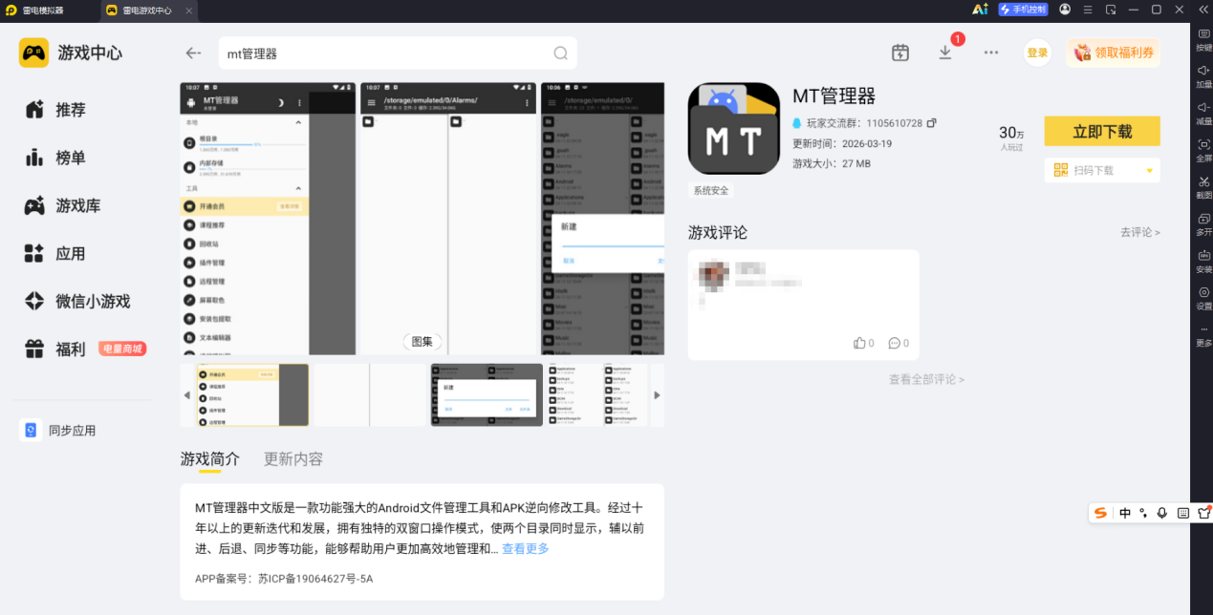
Task: Open the downloads icon with badge
Action: tap(945, 53)
